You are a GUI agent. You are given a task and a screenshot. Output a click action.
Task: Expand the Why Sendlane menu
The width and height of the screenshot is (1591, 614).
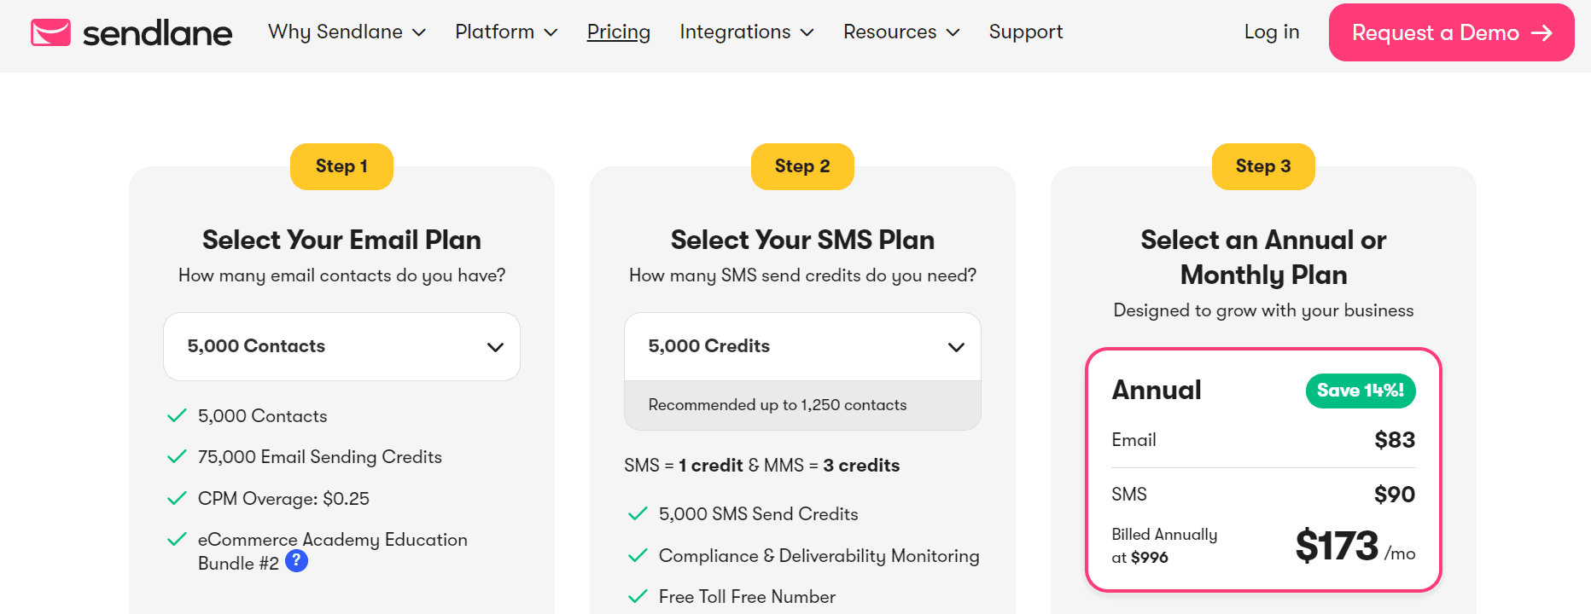point(347,32)
